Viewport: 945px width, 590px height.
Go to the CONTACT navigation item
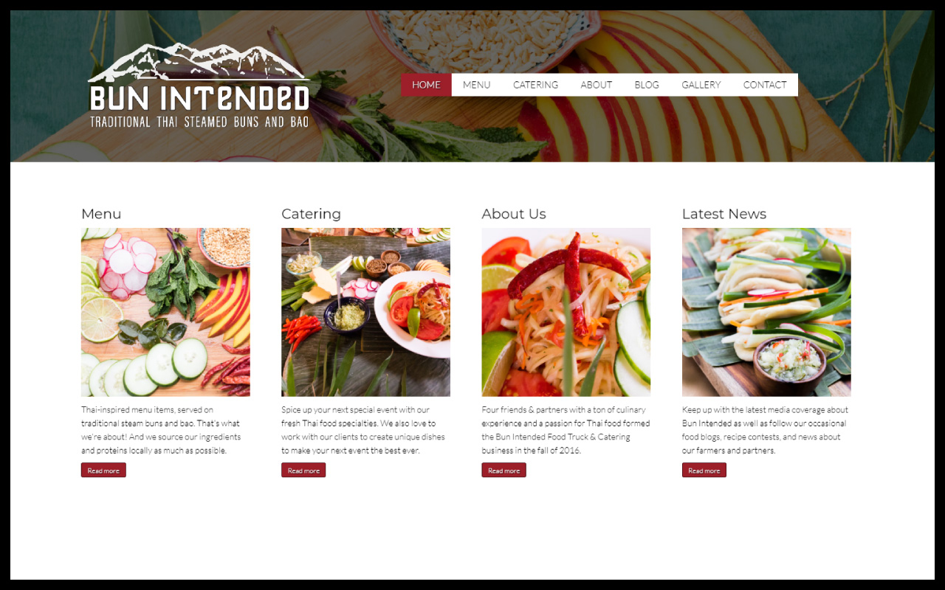(765, 85)
